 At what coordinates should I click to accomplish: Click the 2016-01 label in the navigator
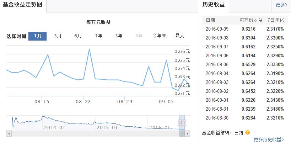pos(160,128)
